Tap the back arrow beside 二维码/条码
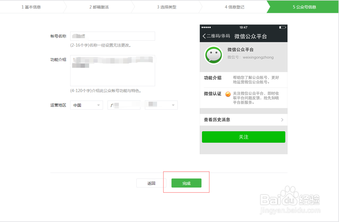 204,36
